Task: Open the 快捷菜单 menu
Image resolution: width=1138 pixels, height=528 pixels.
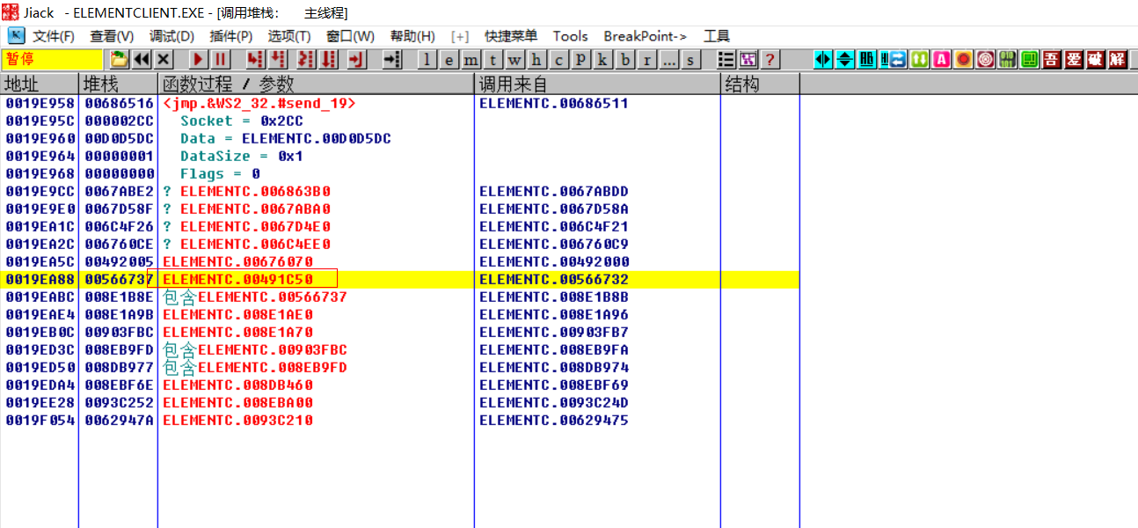Action: pos(511,36)
